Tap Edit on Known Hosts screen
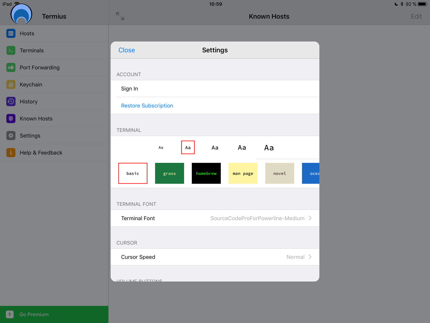Image resolution: width=430 pixels, height=323 pixels. pyautogui.click(x=416, y=16)
